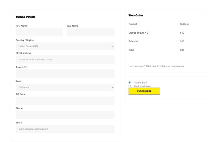Choose Cash on delivery payment option

(130, 86)
